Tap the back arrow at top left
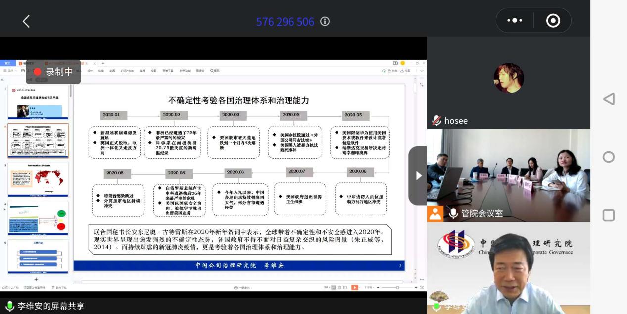This screenshot has height=314, width=627. (x=26, y=21)
